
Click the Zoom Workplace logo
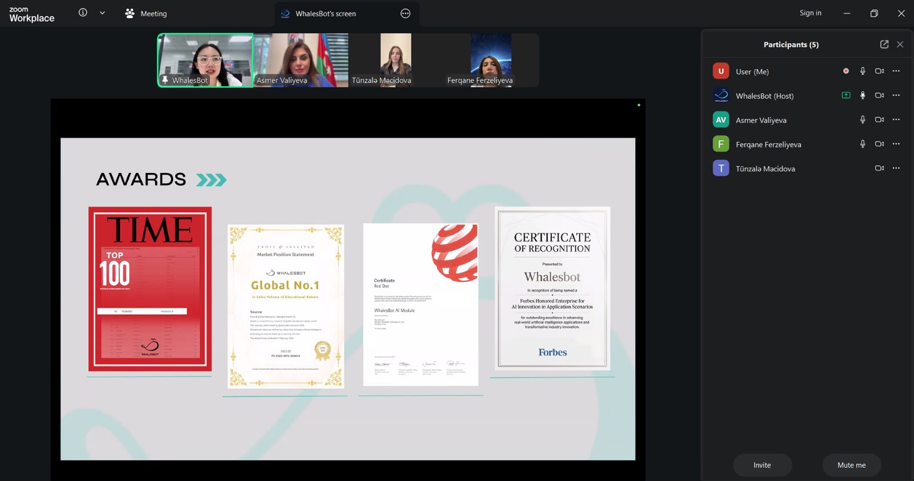click(x=32, y=14)
